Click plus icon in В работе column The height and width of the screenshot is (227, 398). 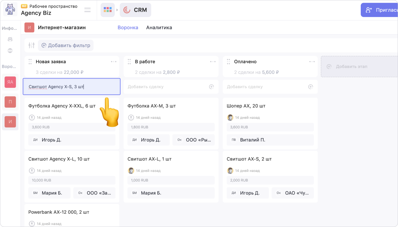tap(211, 87)
